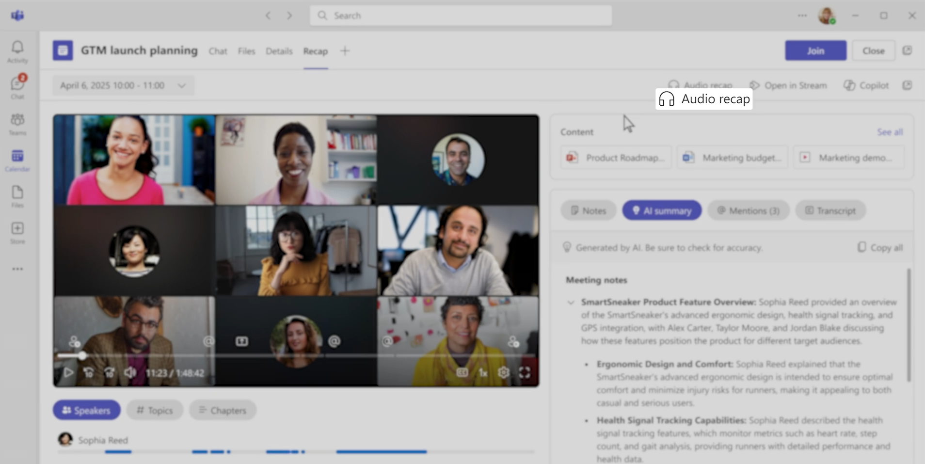Click the Teams logo at top left
This screenshot has height=464, width=925.
(17, 16)
